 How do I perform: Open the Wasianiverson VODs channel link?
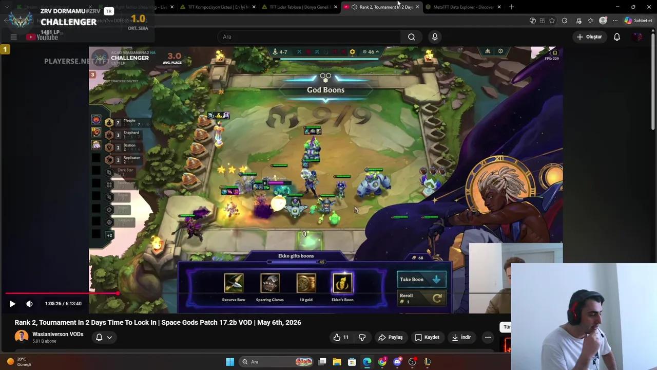tap(57, 334)
